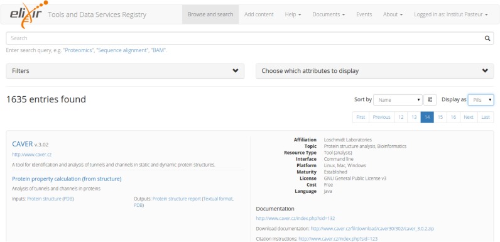Click Protein property calculation (from structure) link

point(67,179)
